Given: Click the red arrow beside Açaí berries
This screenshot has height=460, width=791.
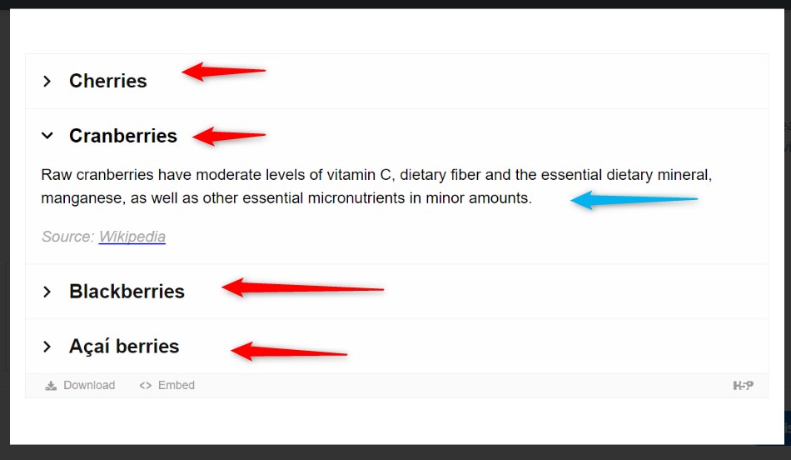Looking at the screenshot, I should (x=289, y=352).
